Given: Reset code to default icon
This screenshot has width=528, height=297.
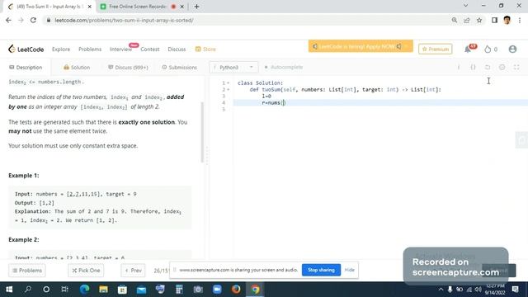Looking at the screenshot, I should tap(488, 68).
